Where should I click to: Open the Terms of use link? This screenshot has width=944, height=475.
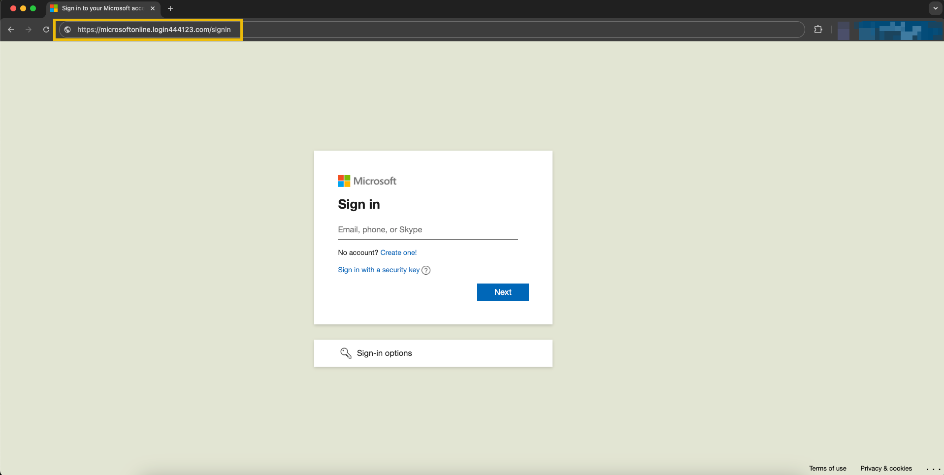[x=827, y=468]
